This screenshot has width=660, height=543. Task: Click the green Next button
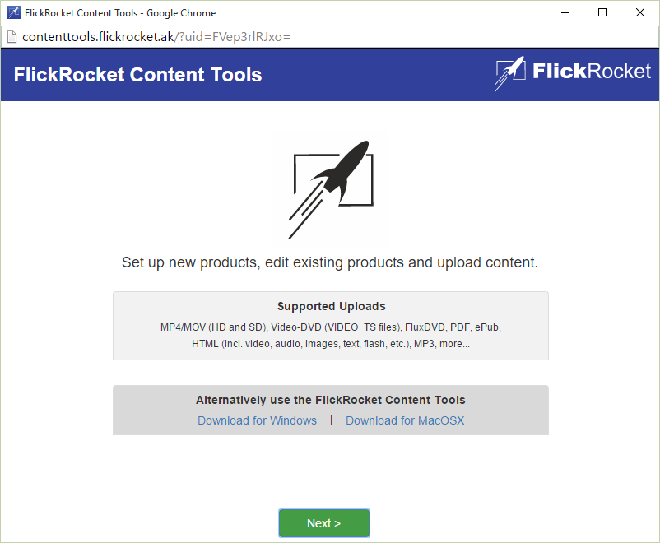[x=323, y=523]
